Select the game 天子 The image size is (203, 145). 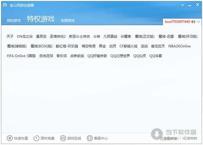click(x=10, y=36)
